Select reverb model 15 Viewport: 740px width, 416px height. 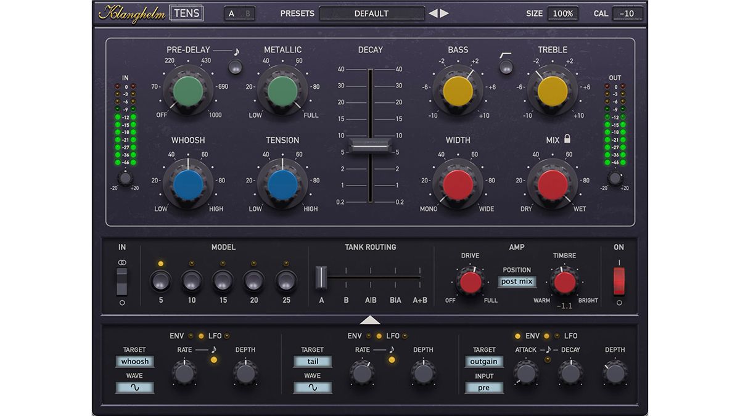click(x=223, y=282)
